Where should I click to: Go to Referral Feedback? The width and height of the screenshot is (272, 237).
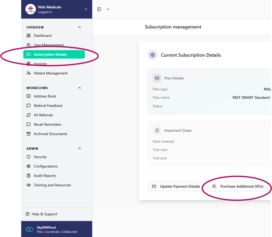[48, 106]
